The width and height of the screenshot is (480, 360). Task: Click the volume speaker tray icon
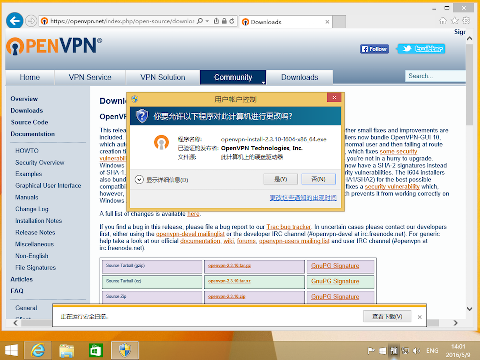416,351
